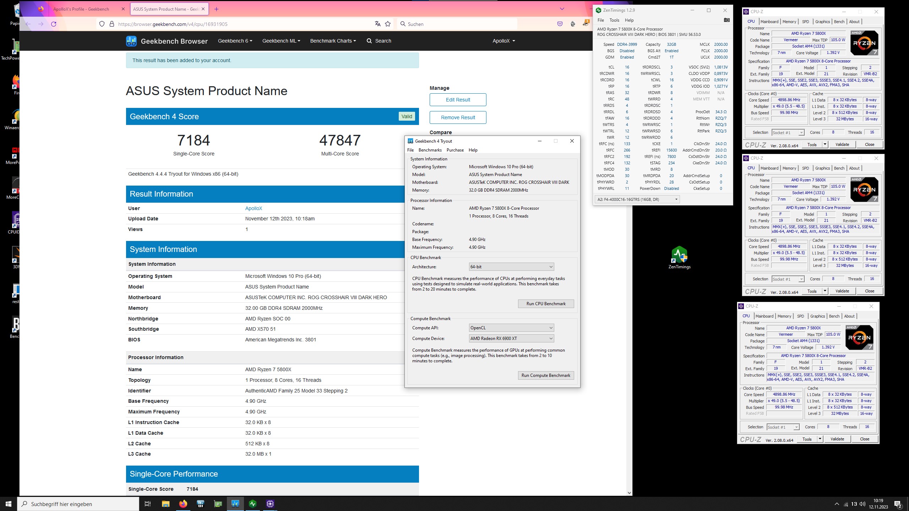Open the ApolloX account dropdown
909x511 pixels.
point(504,41)
